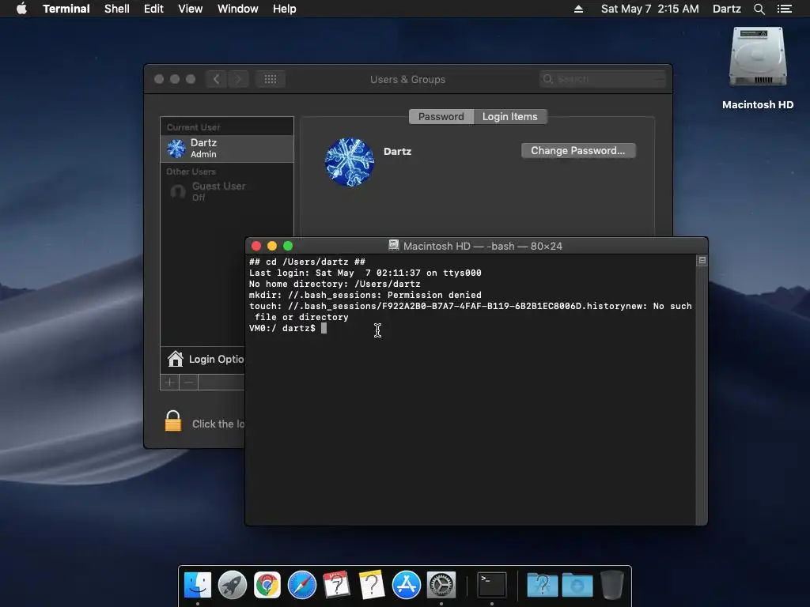
Task: Open the Edit menu
Action: coord(153,9)
